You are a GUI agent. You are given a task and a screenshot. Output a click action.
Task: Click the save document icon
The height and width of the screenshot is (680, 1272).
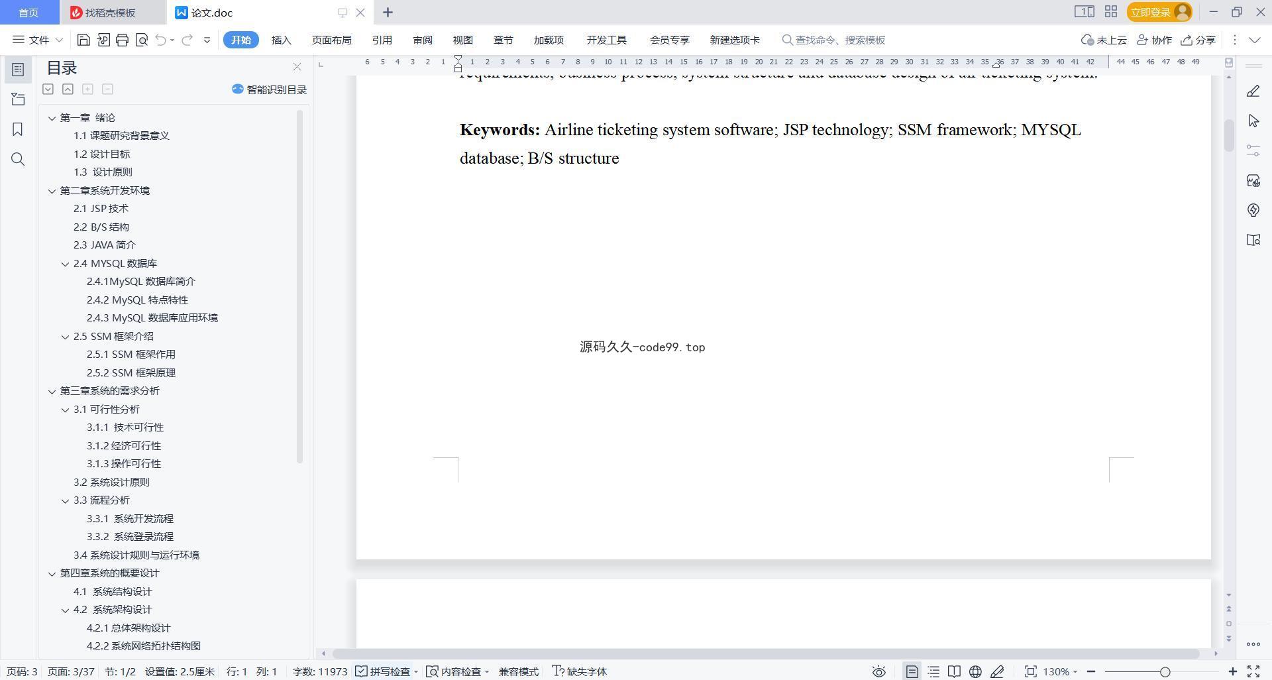pos(83,40)
